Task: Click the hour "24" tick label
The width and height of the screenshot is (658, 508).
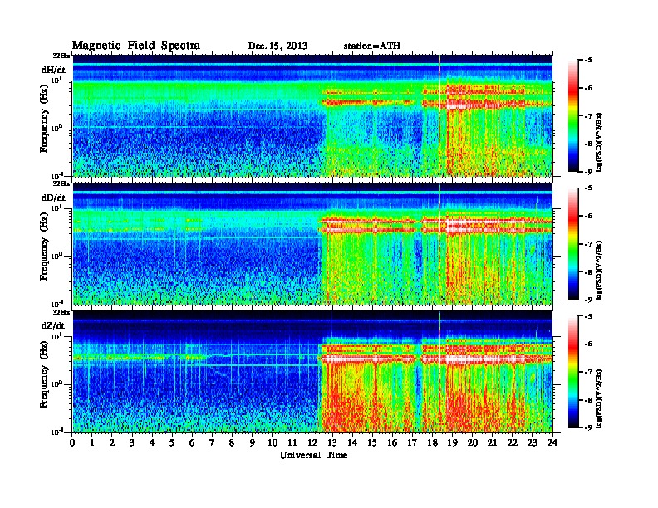Action: 552,442
